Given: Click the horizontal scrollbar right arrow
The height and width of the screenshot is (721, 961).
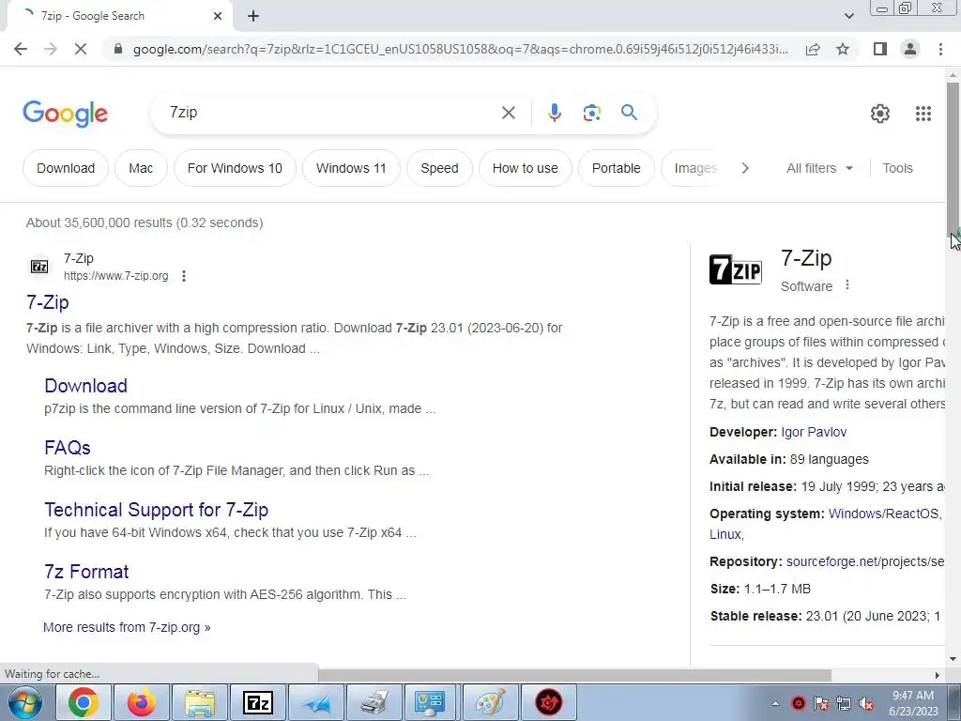Looking at the screenshot, I should (938, 675).
